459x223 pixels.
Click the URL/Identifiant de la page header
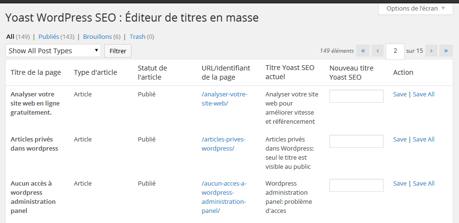click(x=226, y=72)
